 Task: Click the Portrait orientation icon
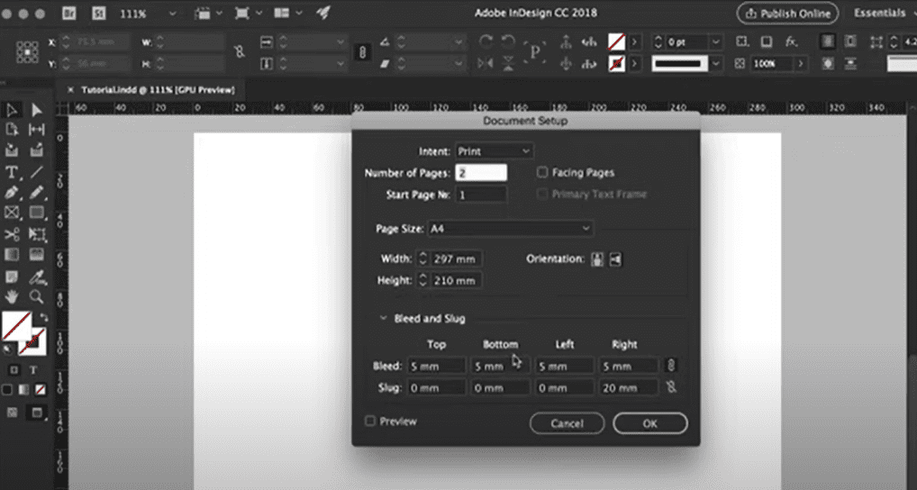(x=597, y=259)
